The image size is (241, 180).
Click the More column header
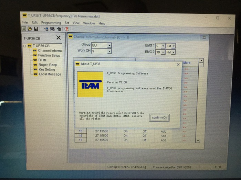coord(187,63)
